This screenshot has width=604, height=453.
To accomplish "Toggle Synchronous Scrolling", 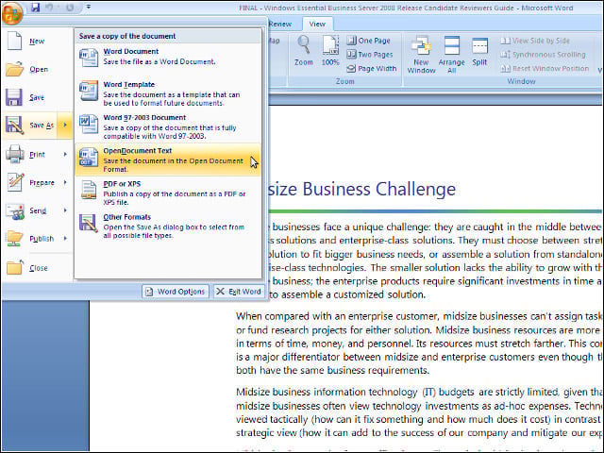I will click(x=543, y=55).
